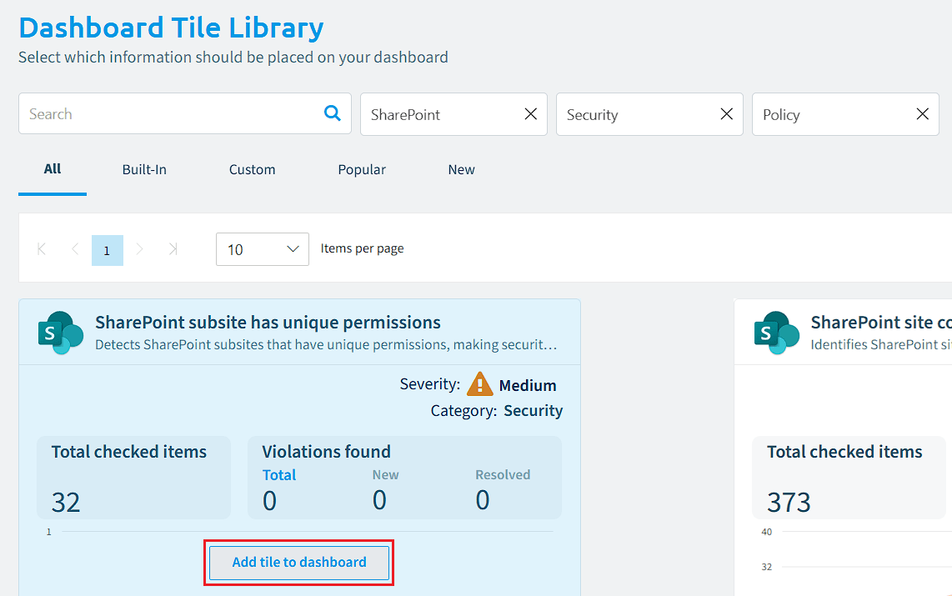Screen dimensions: 952x596
Task: Click the Medium severity warning icon
Action: [x=479, y=384]
